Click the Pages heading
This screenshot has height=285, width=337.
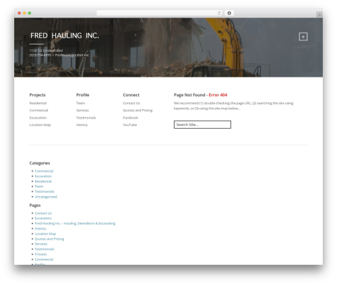pyautogui.click(x=35, y=205)
